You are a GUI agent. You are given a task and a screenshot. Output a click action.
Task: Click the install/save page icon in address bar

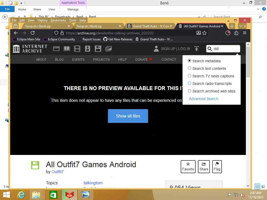click(198, 33)
